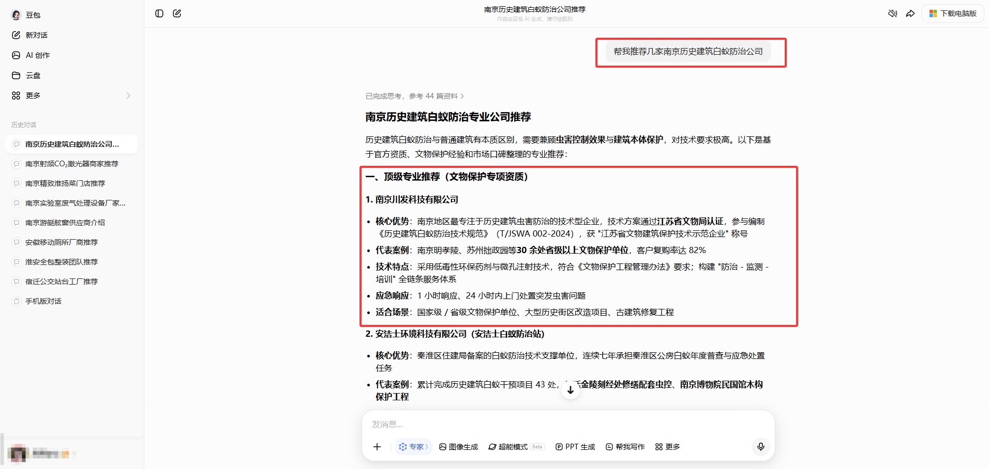Viewport: 989px width, 469px height.
Task: Click the microphone voice input icon
Action: point(760,447)
